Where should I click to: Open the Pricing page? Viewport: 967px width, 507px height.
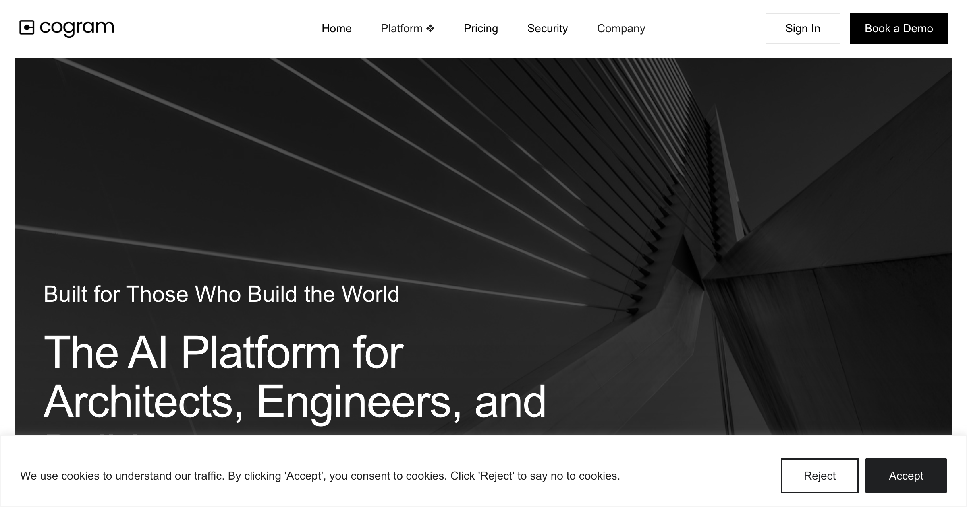[x=481, y=29]
